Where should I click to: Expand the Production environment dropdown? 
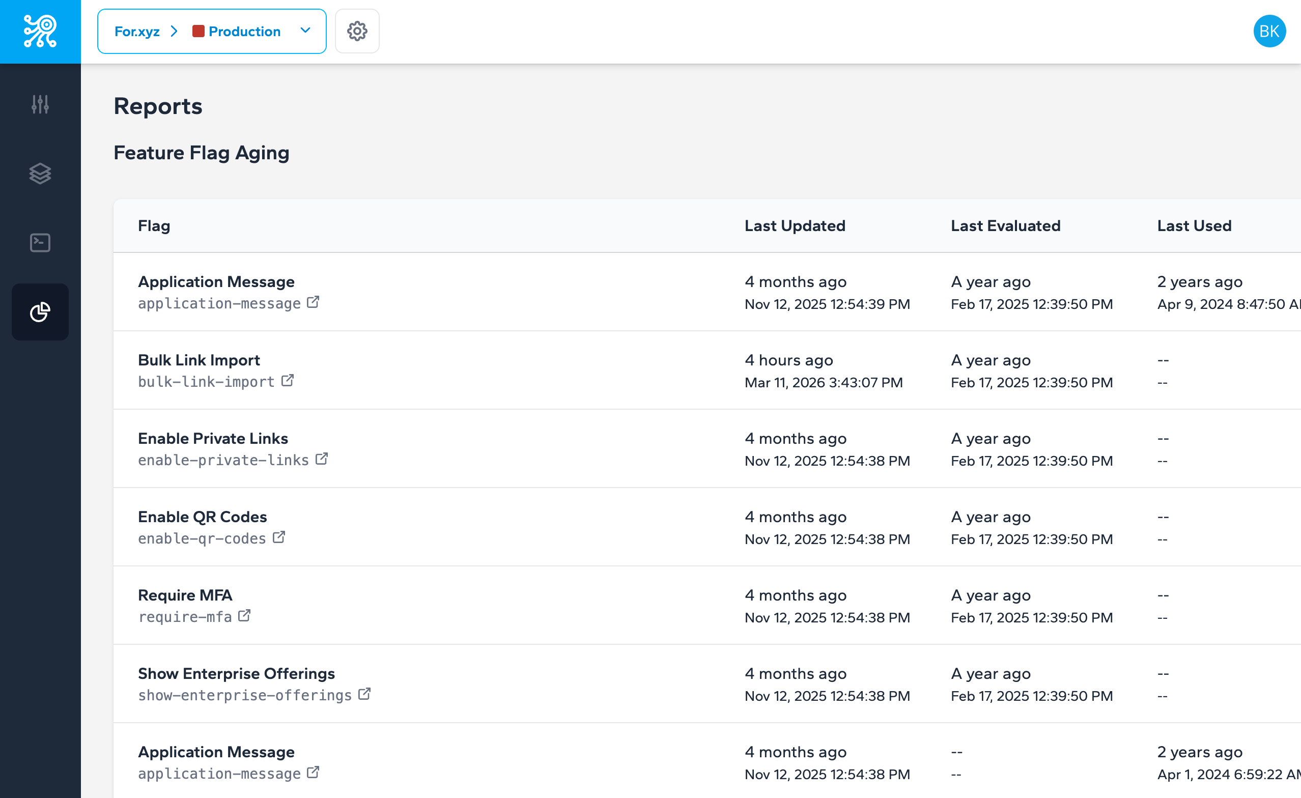pos(305,31)
